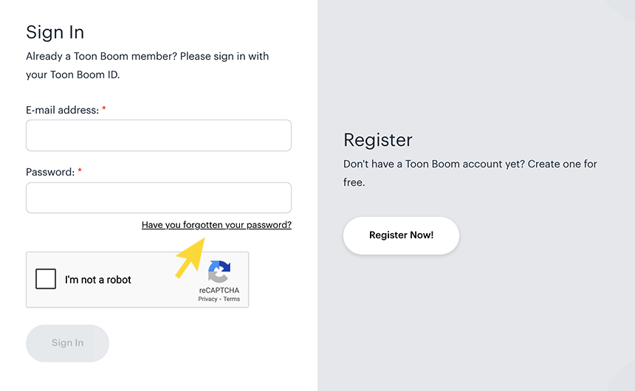635x391 pixels.
Task: Click the "E-mail address:" field label
Action: click(x=62, y=110)
